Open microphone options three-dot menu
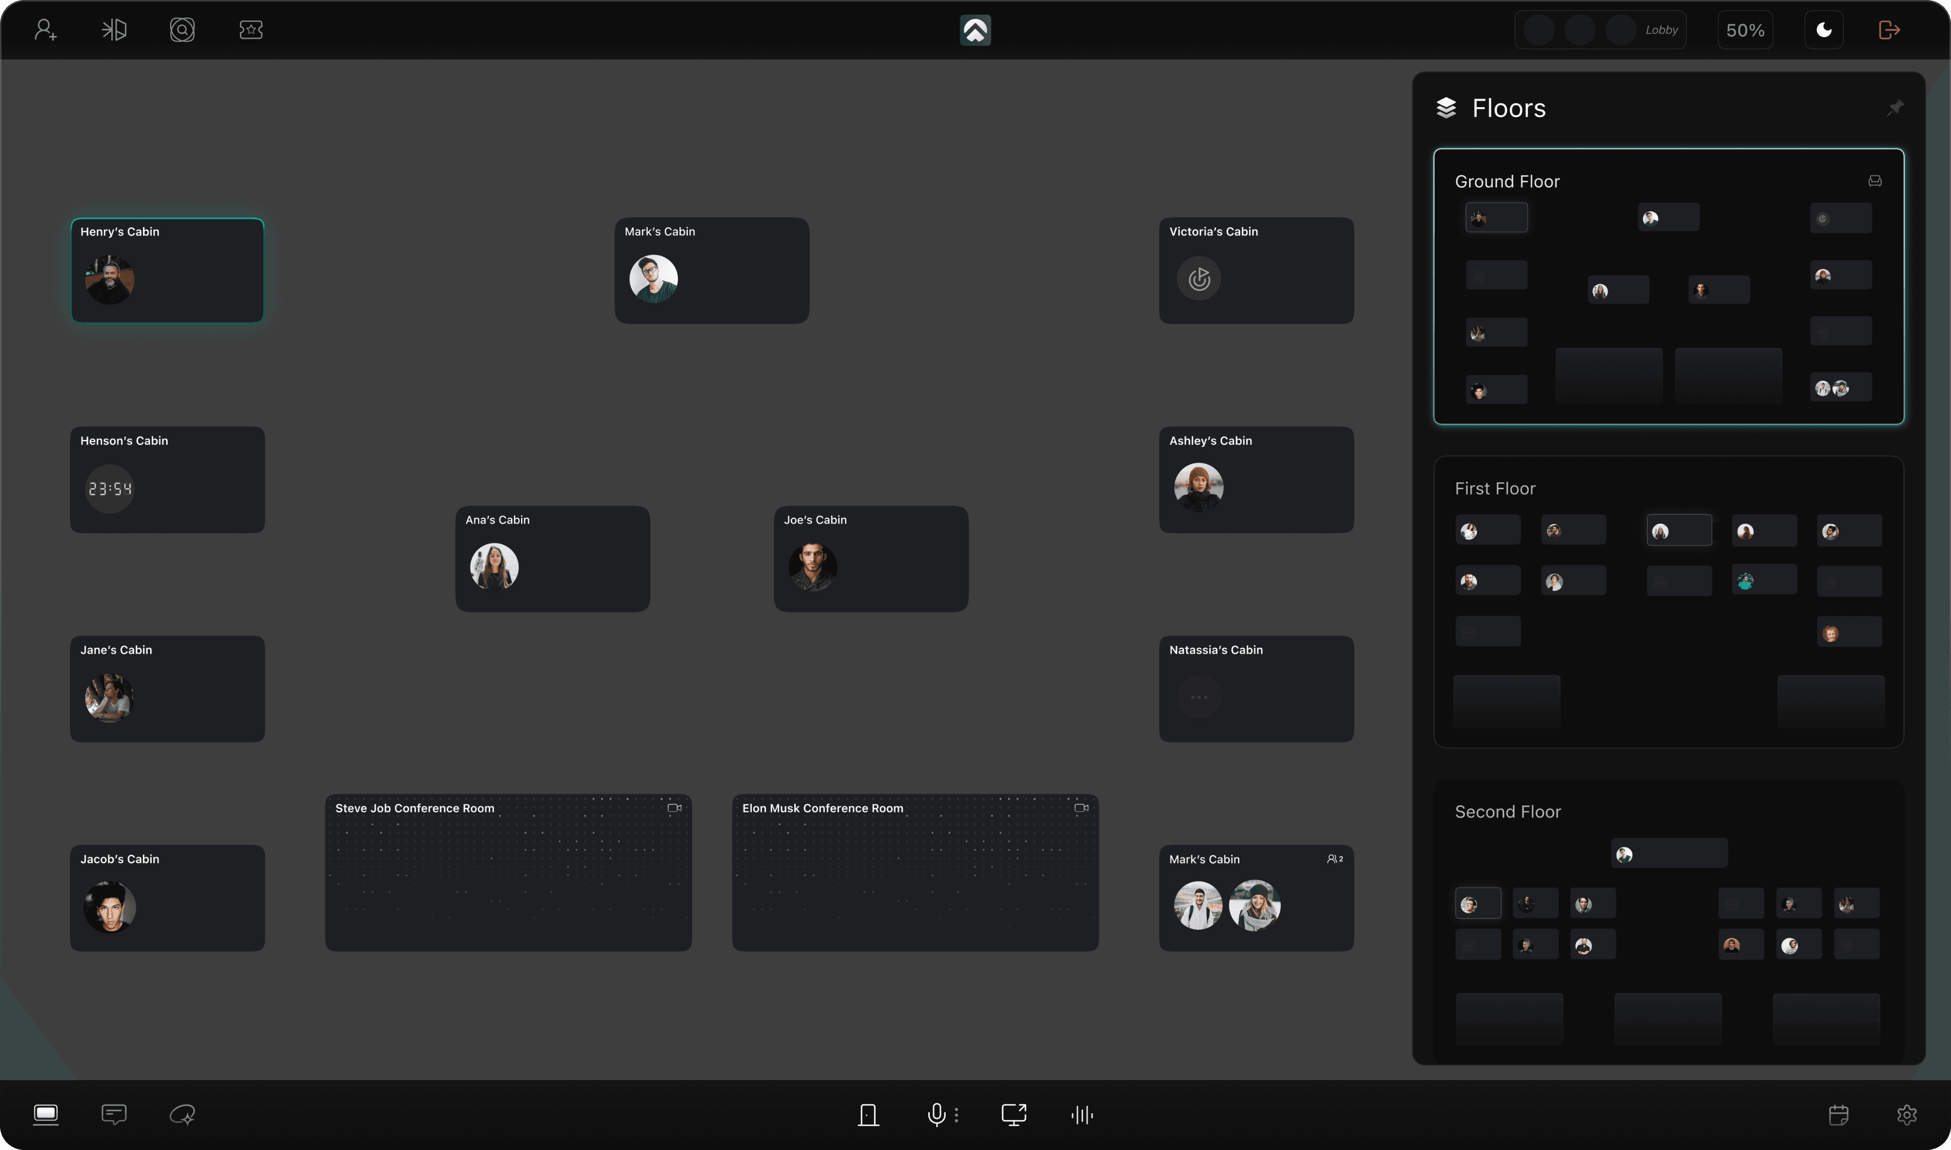The height and width of the screenshot is (1150, 1951). click(956, 1114)
